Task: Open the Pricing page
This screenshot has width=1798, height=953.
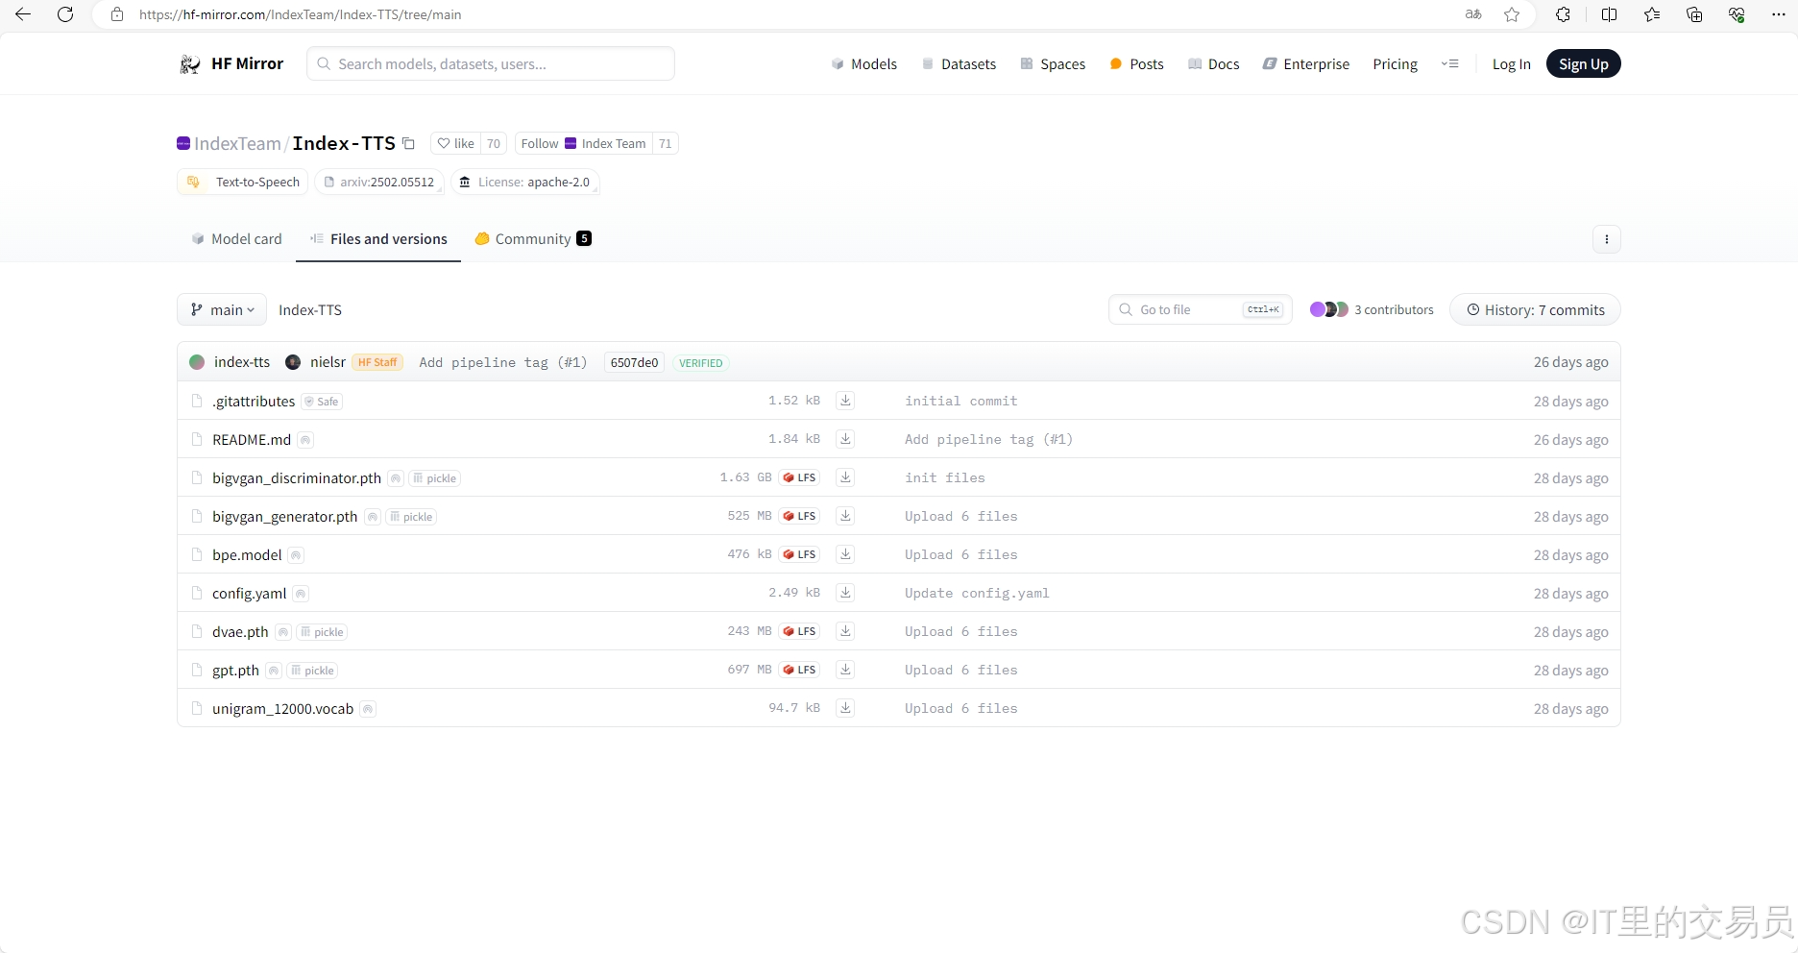Action: coord(1395,63)
